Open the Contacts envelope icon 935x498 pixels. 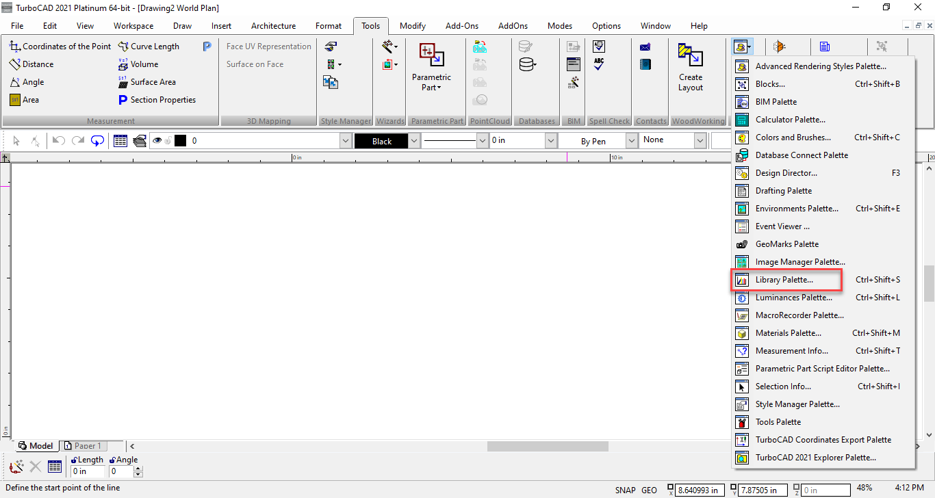[x=645, y=47]
